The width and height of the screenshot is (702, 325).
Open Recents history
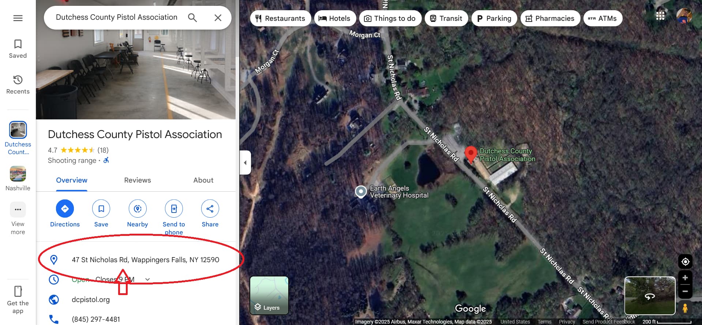pyautogui.click(x=18, y=85)
